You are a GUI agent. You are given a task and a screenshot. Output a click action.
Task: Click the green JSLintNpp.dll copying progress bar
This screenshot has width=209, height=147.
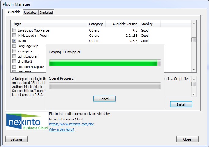click(105, 63)
